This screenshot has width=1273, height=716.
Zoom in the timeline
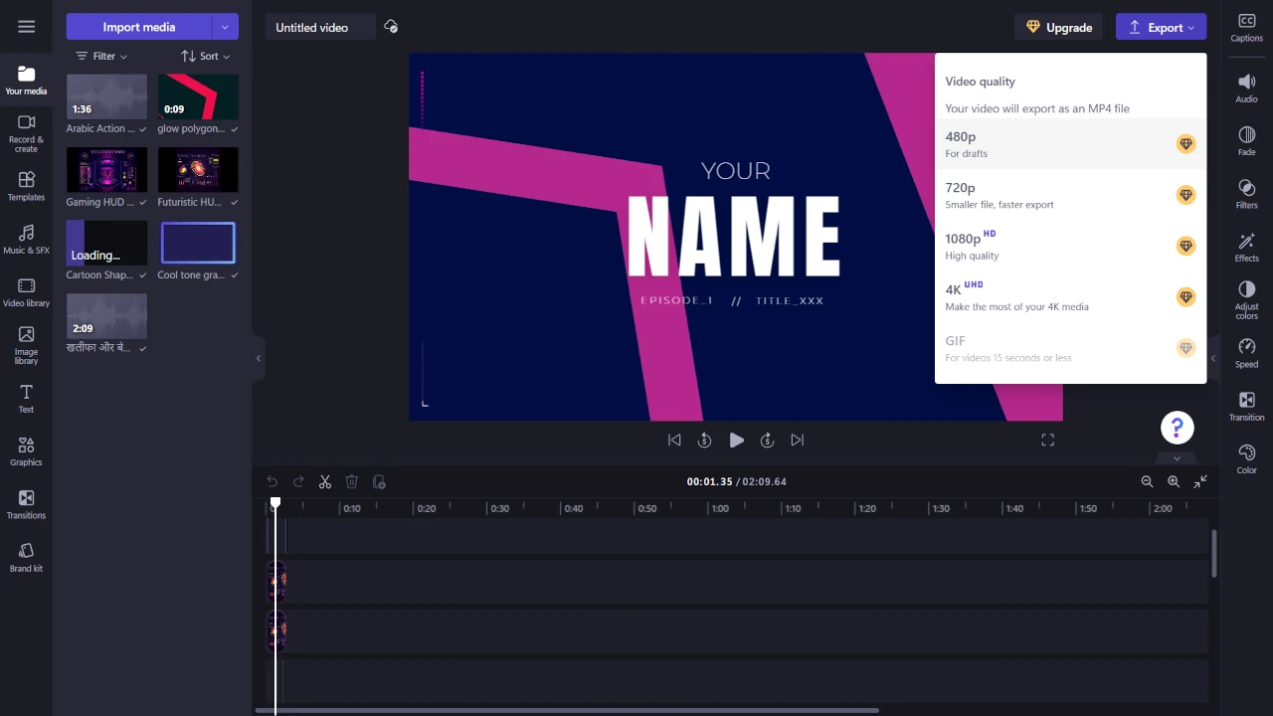point(1174,481)
